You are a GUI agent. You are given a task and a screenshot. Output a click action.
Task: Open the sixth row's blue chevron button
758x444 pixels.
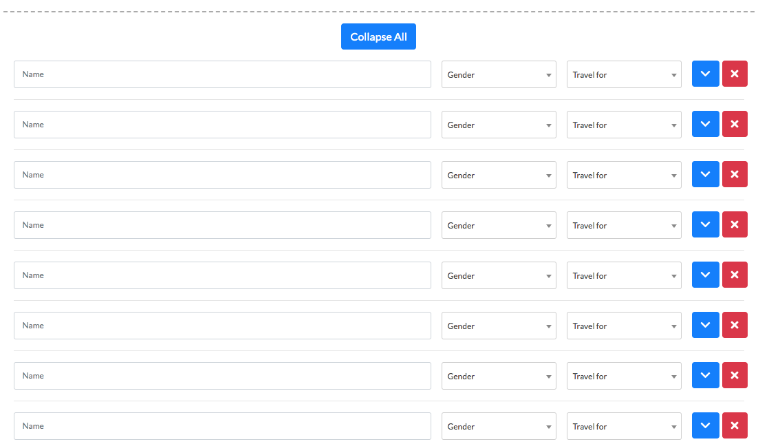(x=705, y=326)
